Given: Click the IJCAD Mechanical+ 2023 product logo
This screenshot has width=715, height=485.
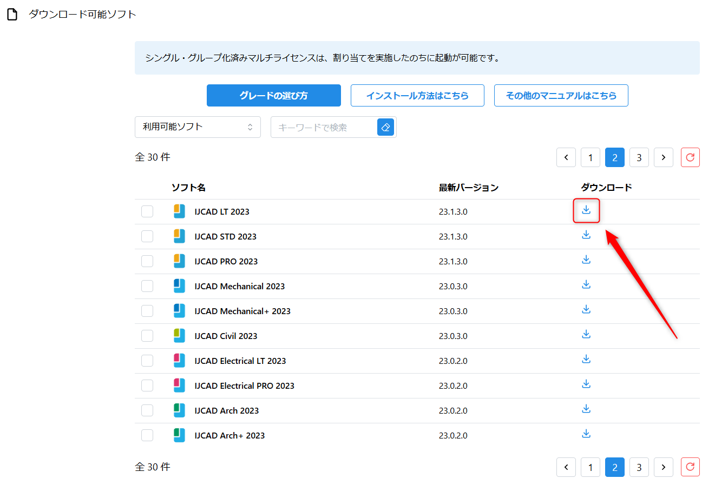Looking at the screenshot, I should coord(179,311).
